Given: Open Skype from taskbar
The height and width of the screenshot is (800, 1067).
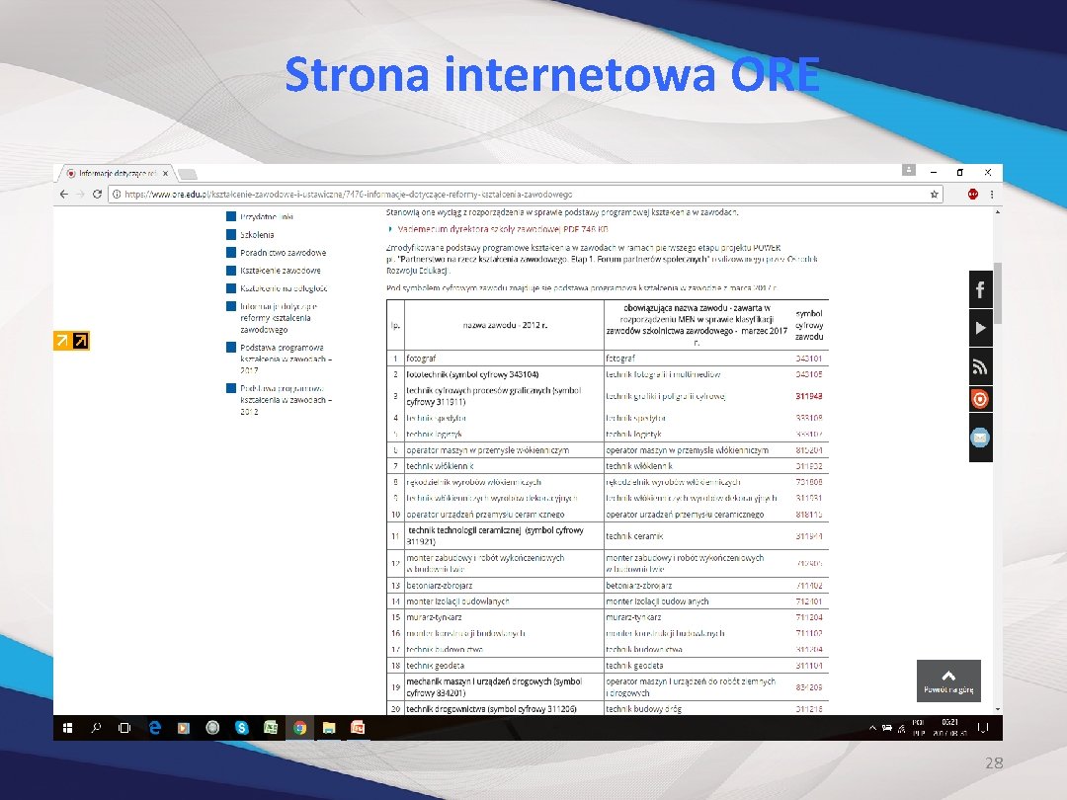Looking at the screenshot, I should pos(242,728).
